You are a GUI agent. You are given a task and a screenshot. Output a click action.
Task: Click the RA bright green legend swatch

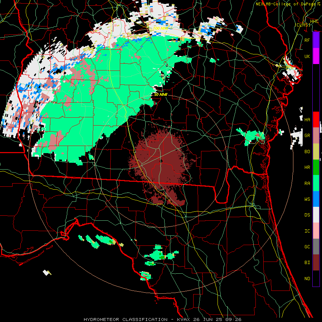pyautogui.click(x=316, y=183)
